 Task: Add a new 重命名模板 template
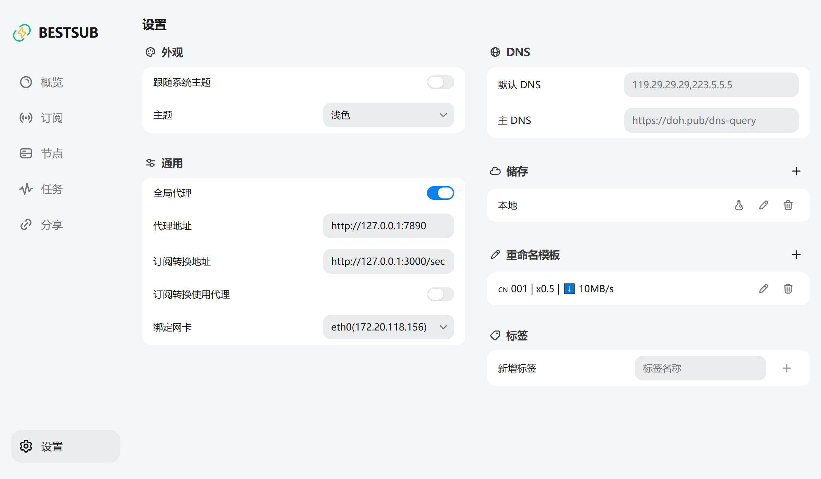[796, 255]
